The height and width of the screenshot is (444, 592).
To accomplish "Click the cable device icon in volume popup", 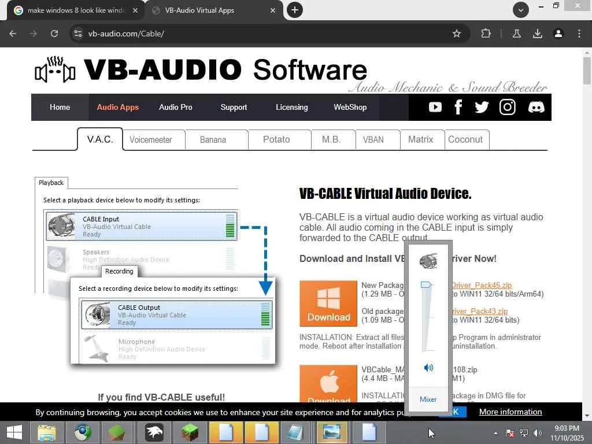I will (x=428, y=261).
